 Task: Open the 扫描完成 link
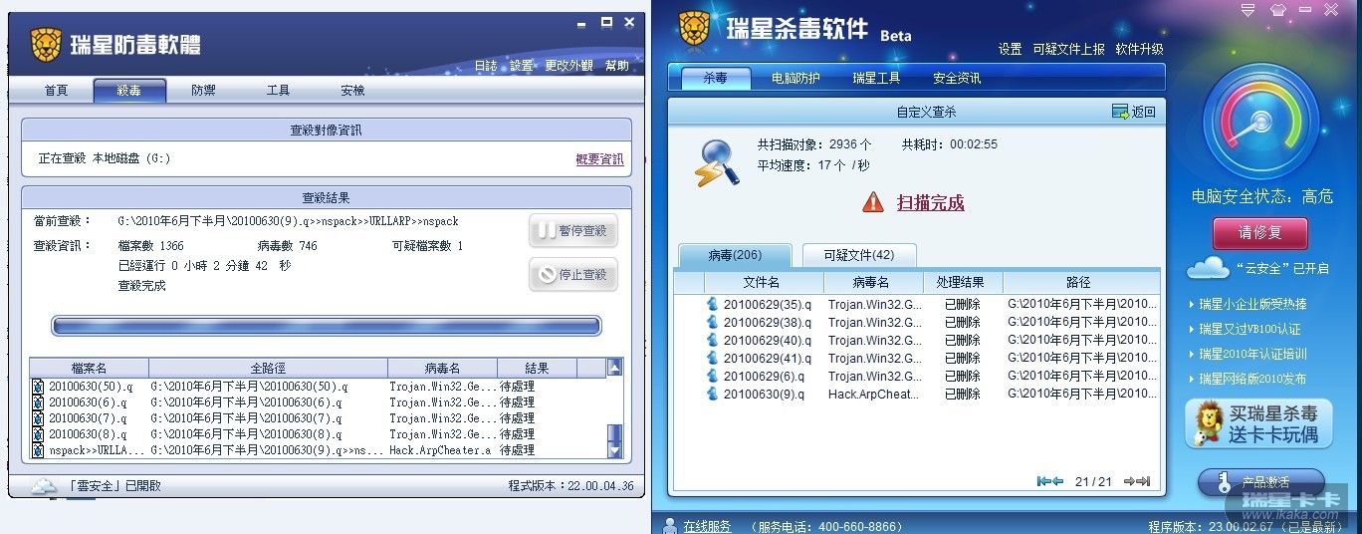[931, 203]
